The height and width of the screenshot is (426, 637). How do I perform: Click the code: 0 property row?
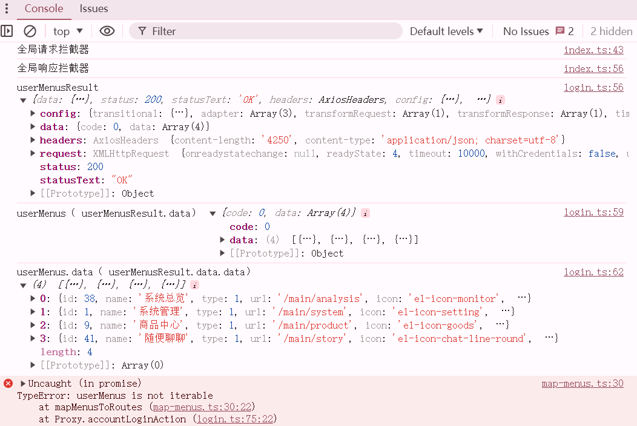[250, 226]
